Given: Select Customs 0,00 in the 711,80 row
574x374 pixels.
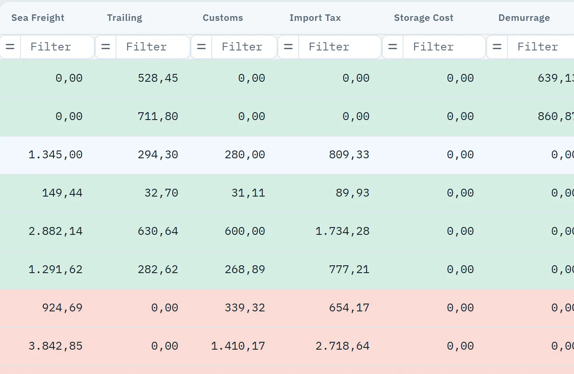Looking at the screenshot, I should pos(252,117).
